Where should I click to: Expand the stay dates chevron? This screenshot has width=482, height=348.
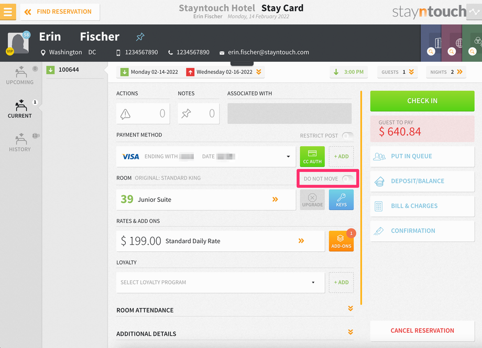click(x=259, y=72)
